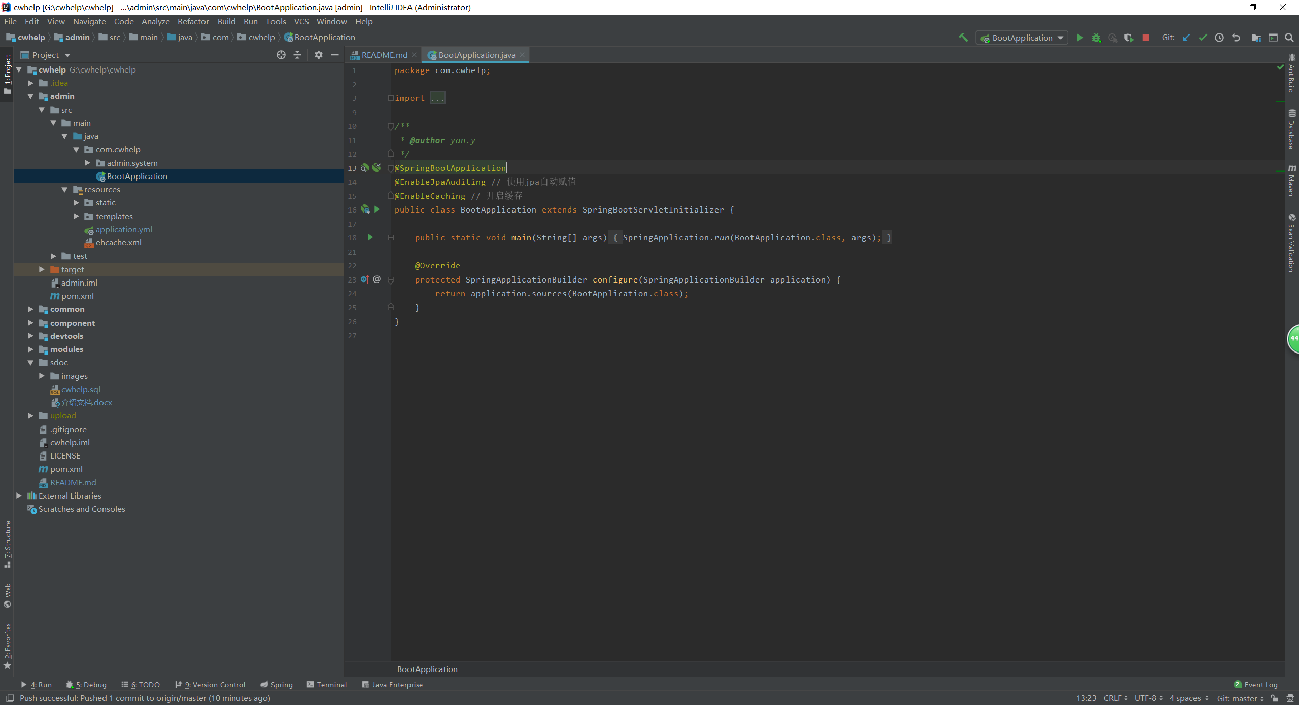Close the BootApplication.java editor tab

522,55
